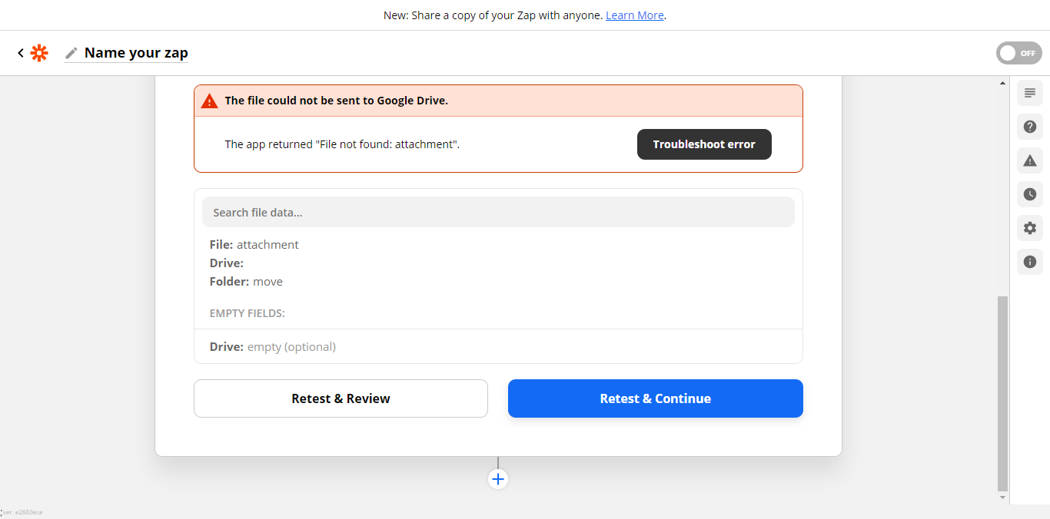
Task: Click the Name your zap title field
Action: coord(136,53)
